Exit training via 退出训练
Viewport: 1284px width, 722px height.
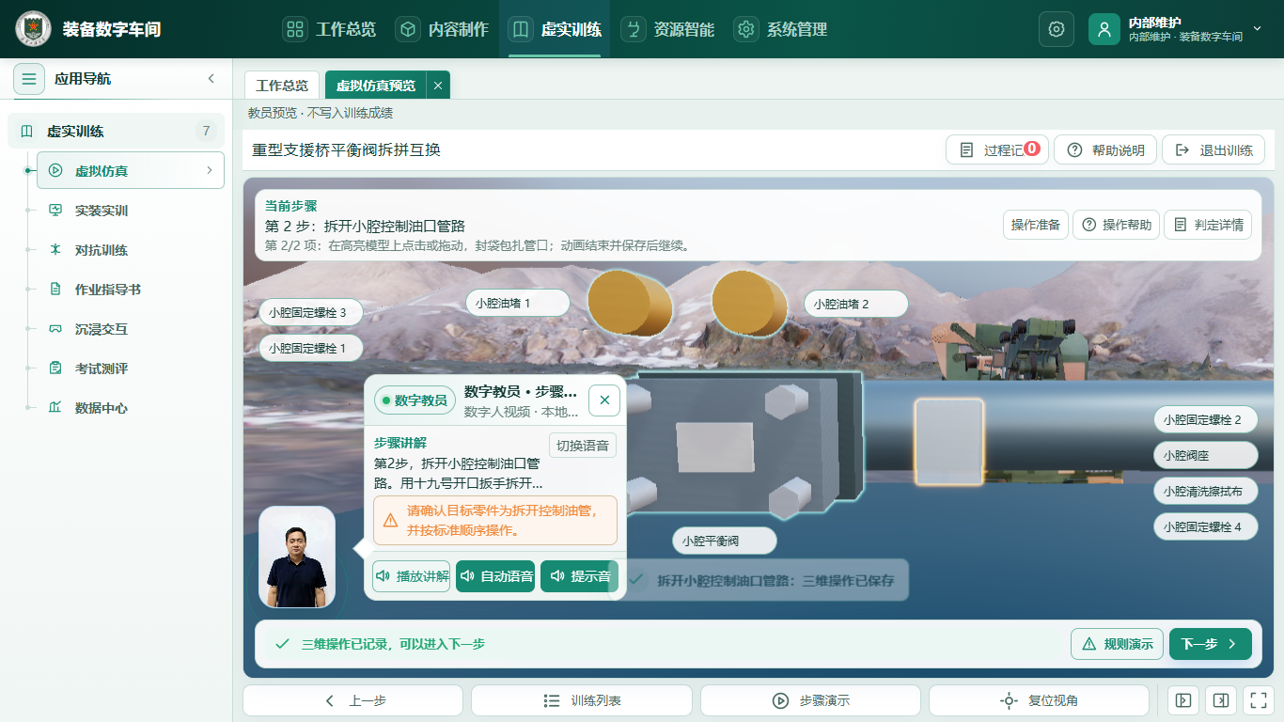click(x=1214, y=150)
